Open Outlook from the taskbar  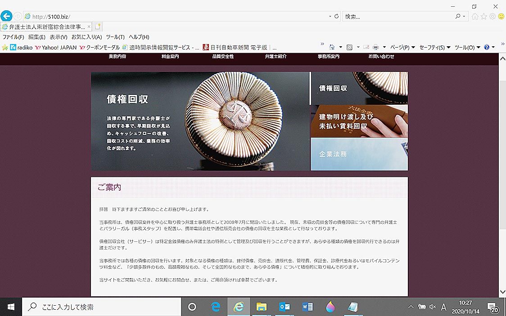click(x=285, y=307)
